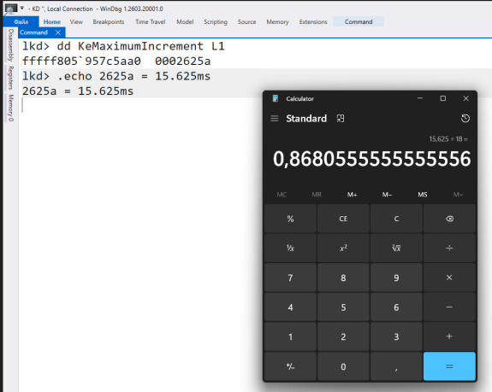The image size is (492, 392).
Task: Toggle Keep on top icon beside Standard
Action: click(341, 119)
